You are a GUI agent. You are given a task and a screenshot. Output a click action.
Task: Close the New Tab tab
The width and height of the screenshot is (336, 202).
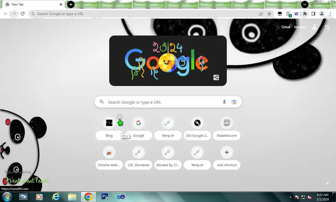pos(61,4)
